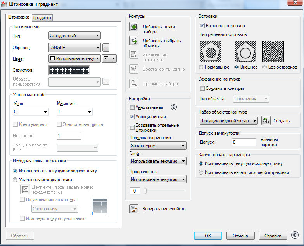304x246 pixels.
Task: Select the Normal island radio button
Action: (201, 67)
